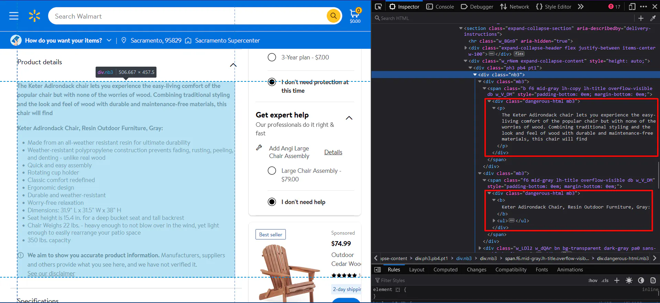The height and width of the screenshot is (303, 660).
Task: Toggle the :hov pseudo-class panel
Action: [593, 280]
